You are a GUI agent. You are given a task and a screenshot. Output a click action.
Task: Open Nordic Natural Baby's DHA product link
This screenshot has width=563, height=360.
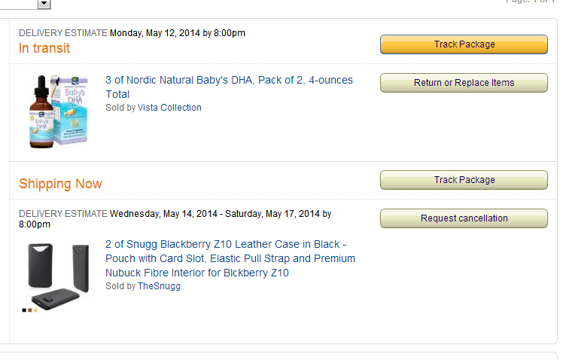(x=229, y=87)
